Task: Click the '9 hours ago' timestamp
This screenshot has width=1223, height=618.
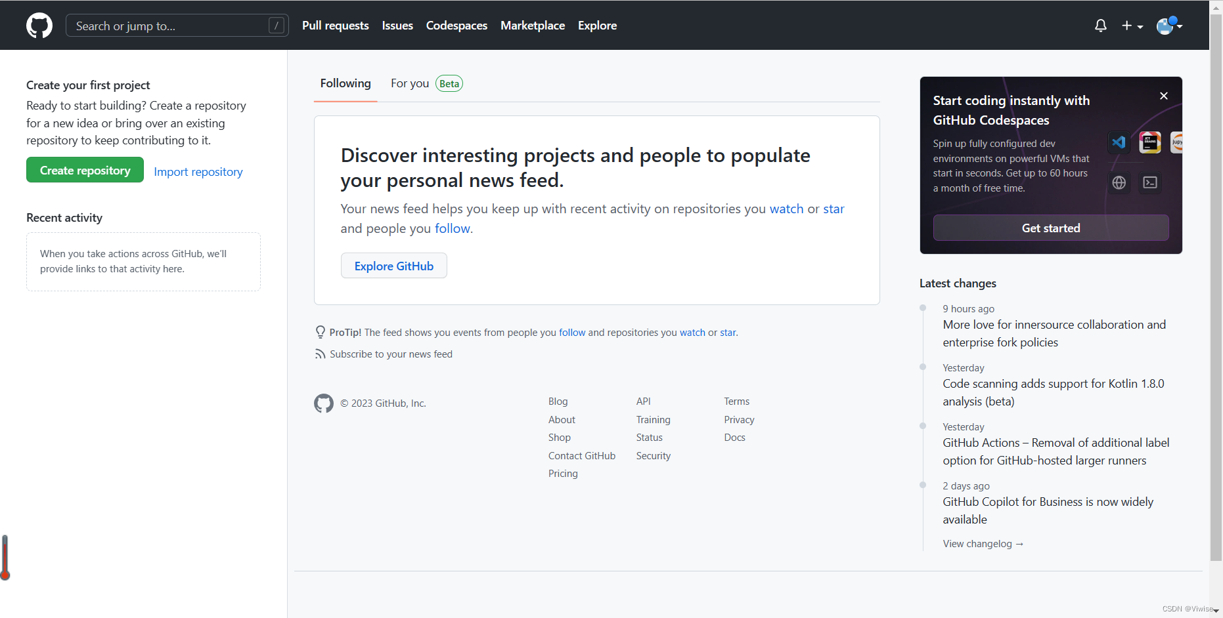Action: click(969, 309)
